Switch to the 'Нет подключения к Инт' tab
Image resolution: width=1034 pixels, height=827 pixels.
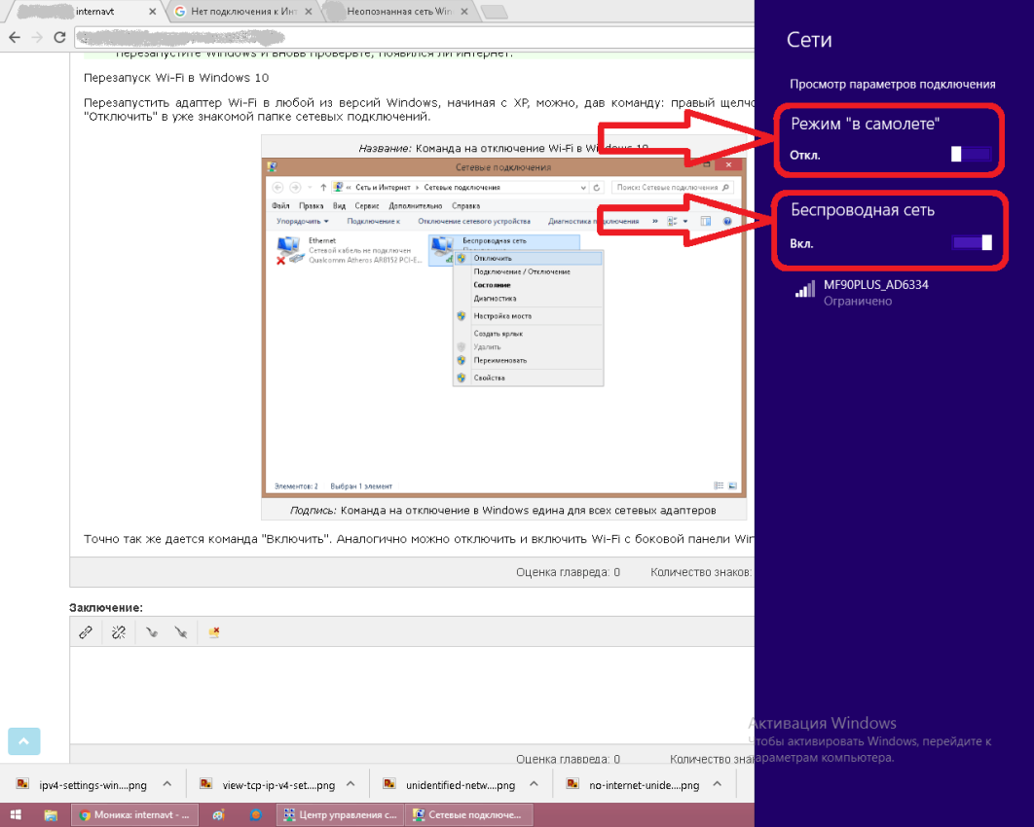(x=240, y=12)
